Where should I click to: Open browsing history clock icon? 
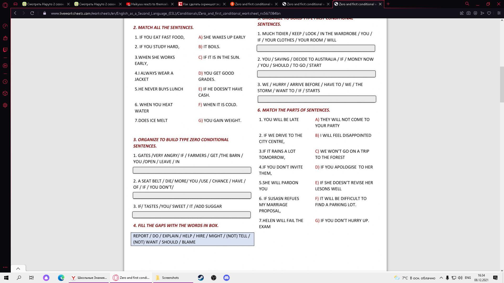(x=5, y=82)
